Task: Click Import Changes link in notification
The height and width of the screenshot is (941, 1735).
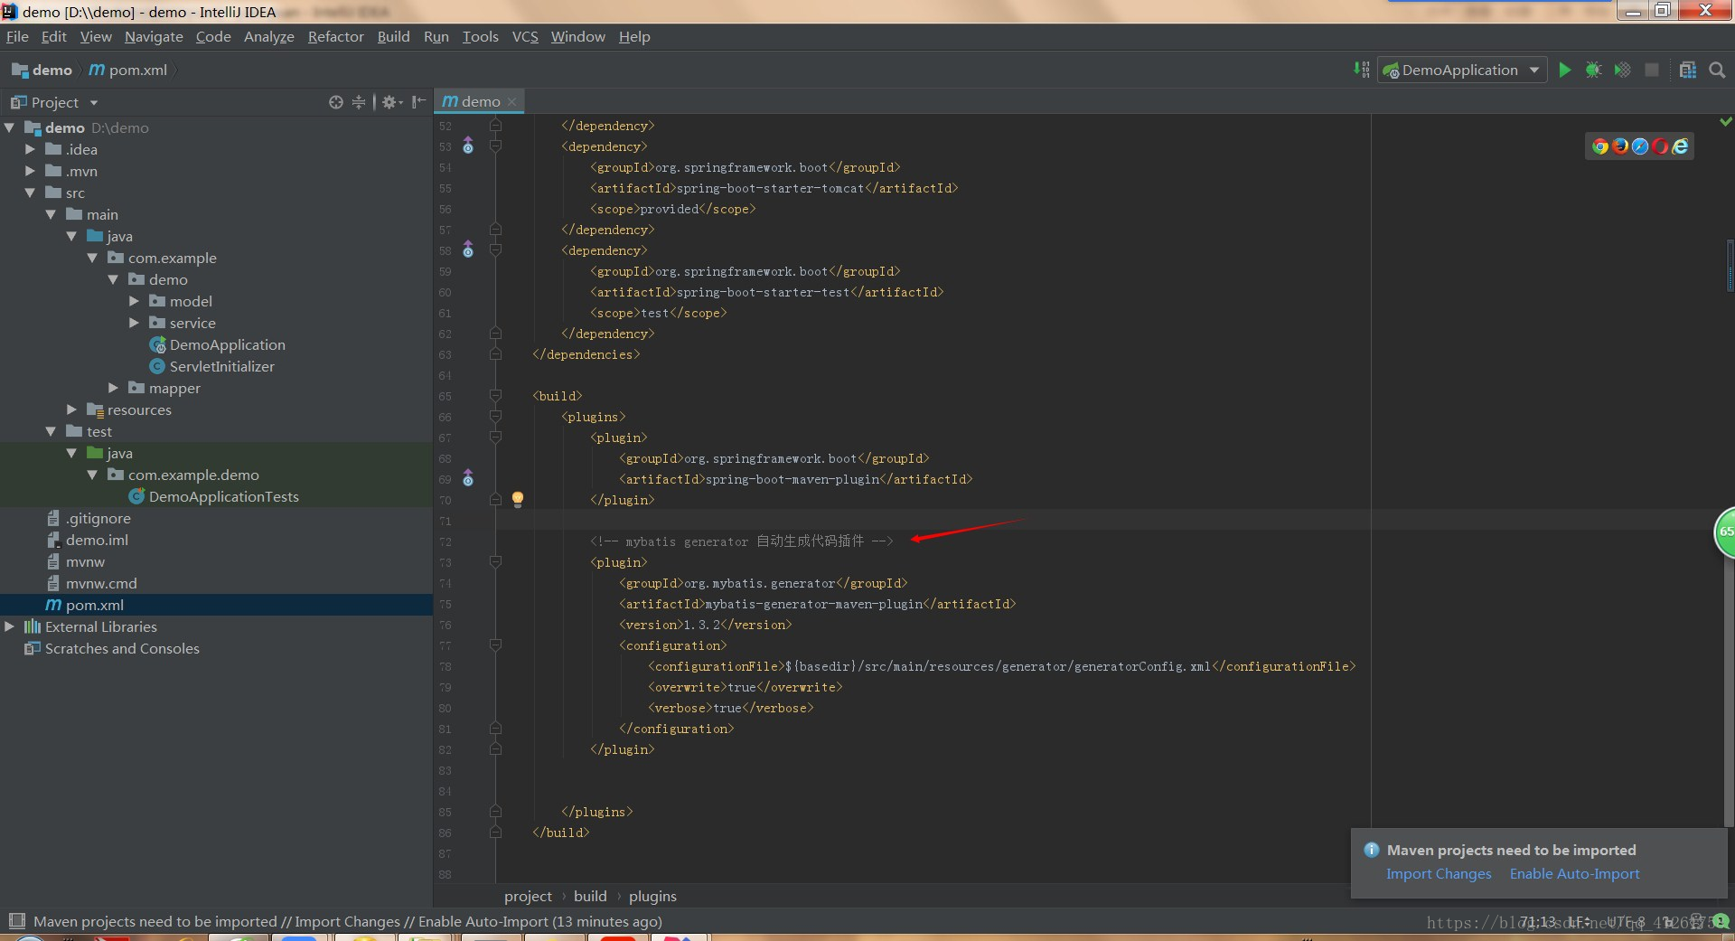Action: point(1439,873)
